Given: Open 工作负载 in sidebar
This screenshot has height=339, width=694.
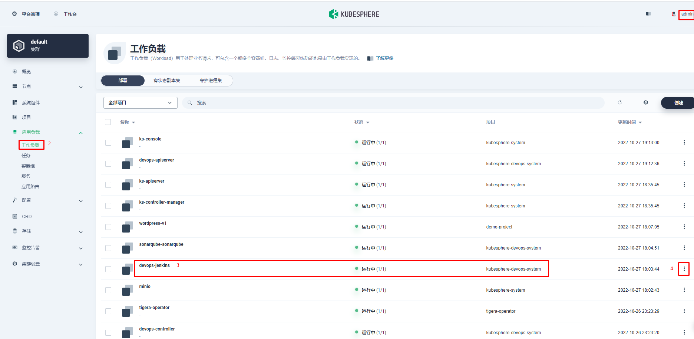Looking at the screenshot, I should click(30, 145).
